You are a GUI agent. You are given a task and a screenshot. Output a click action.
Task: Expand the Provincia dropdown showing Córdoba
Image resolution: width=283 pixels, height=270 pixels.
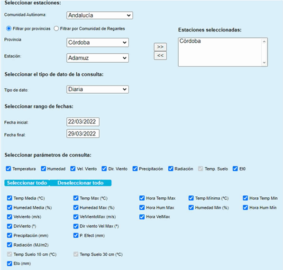pyautogui.click(x=98, y=42)
